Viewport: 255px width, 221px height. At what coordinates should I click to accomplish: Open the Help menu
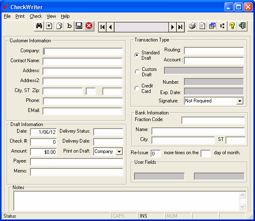[x=65, y=16]
